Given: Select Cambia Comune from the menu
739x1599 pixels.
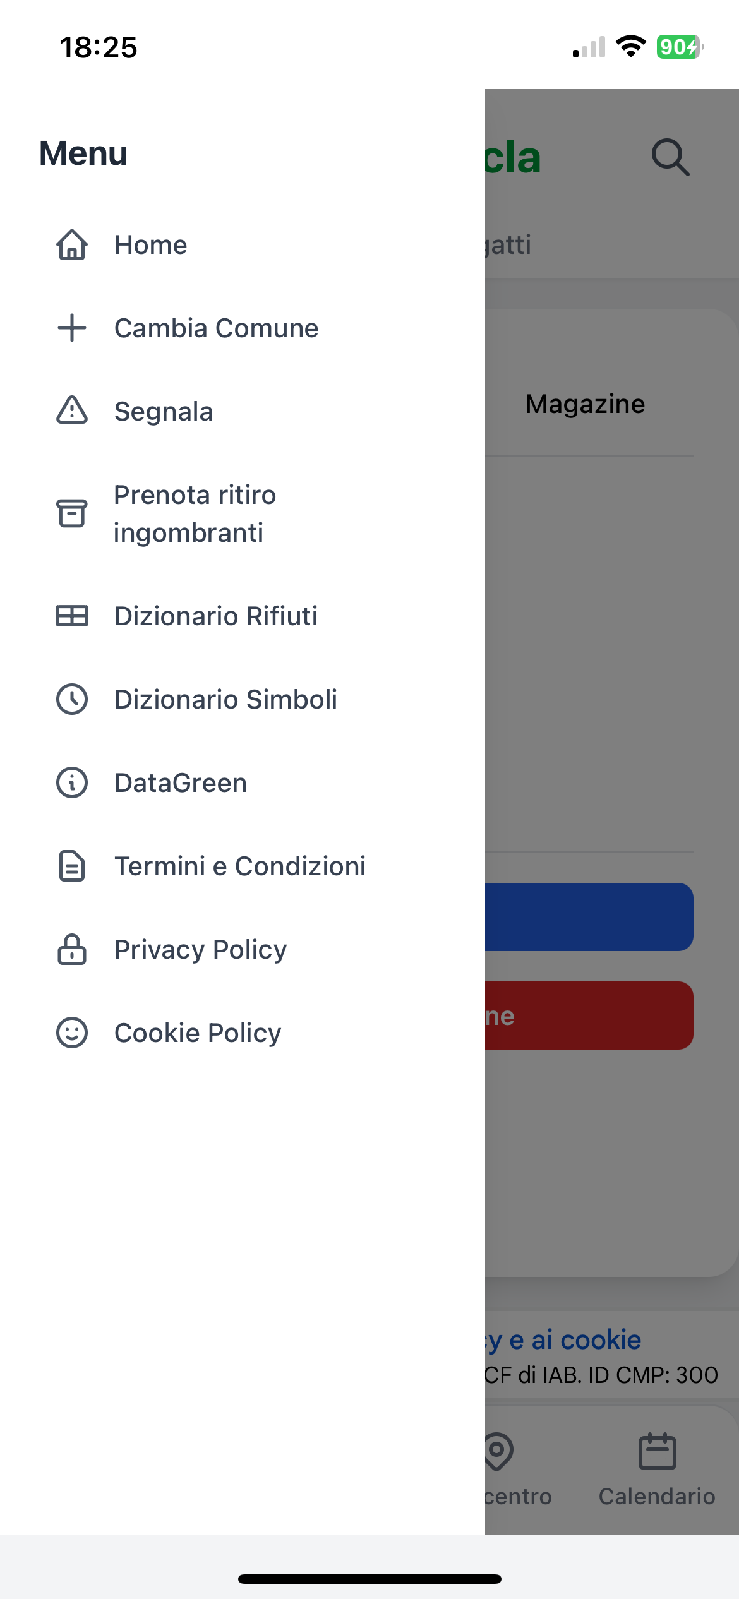Looking at the screenshot, I should pyautogui.click(x=216, y=328).
